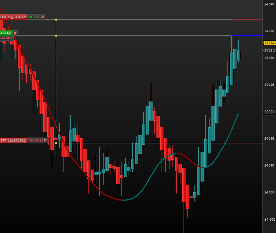Cancel the LMT order at 24 337,2
The height and width of the screenshot is (233, 276).
coord(43,17)
